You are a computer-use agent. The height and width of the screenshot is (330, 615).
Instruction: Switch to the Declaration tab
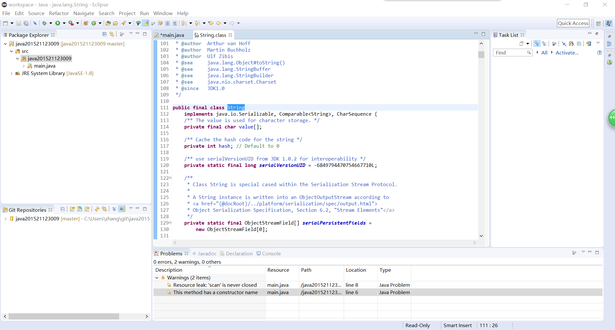coord(236,253)
